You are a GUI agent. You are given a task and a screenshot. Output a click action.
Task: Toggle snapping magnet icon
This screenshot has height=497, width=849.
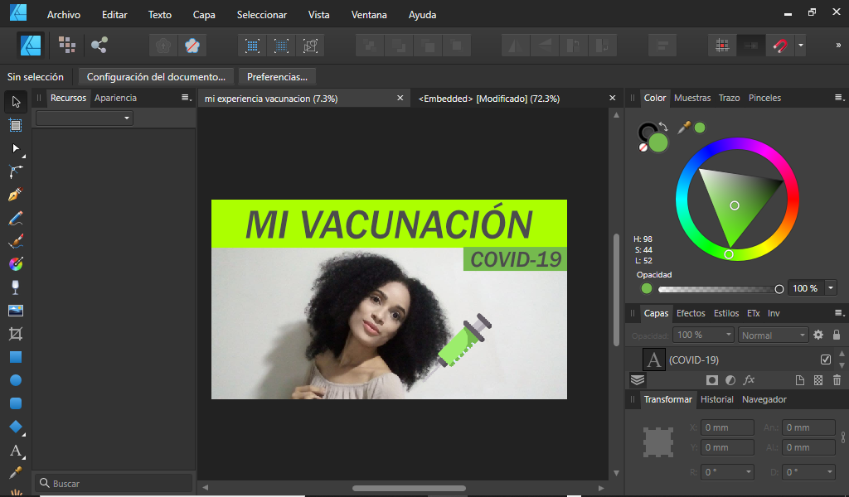point(779,46)
